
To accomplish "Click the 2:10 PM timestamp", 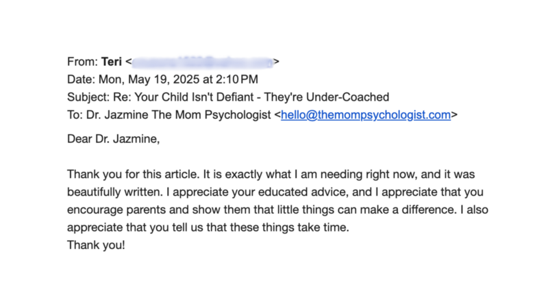I will [x=237, y=79].
